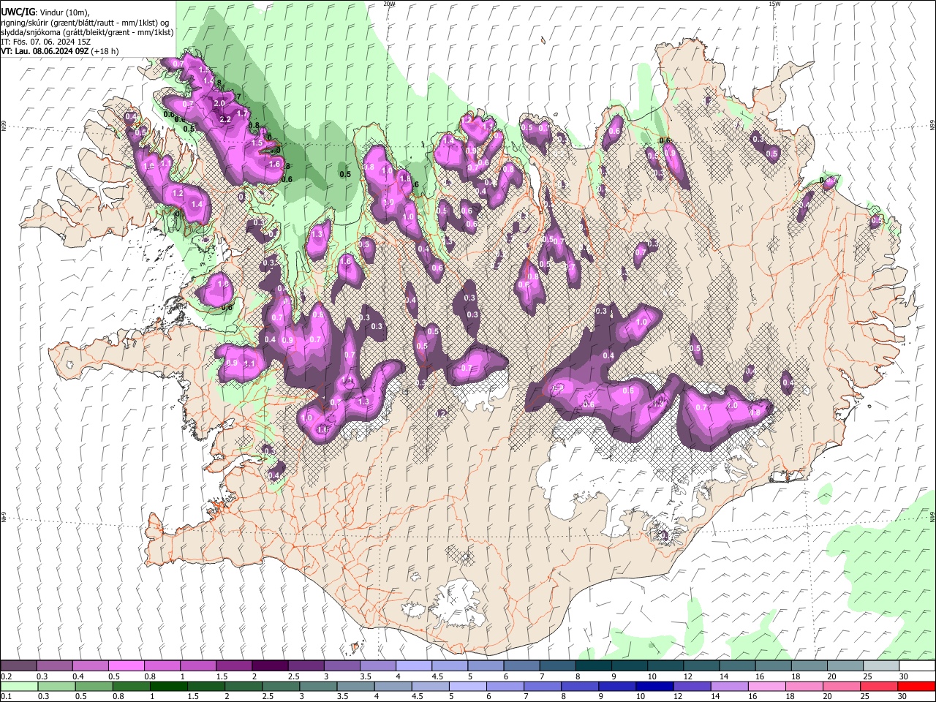Image resolution: width=936 pixels, height=702 pixels.
Task: Click the upper legend swatch between 14 and 16
Action: click(737, 666)
